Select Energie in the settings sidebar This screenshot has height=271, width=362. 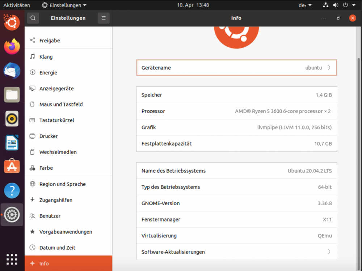(68, 73)
